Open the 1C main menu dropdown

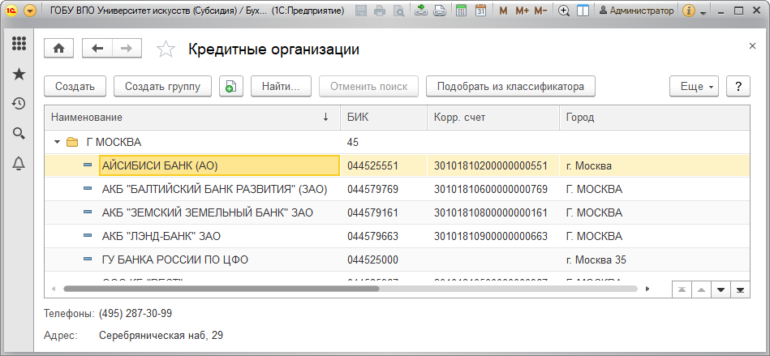point(29,11)
